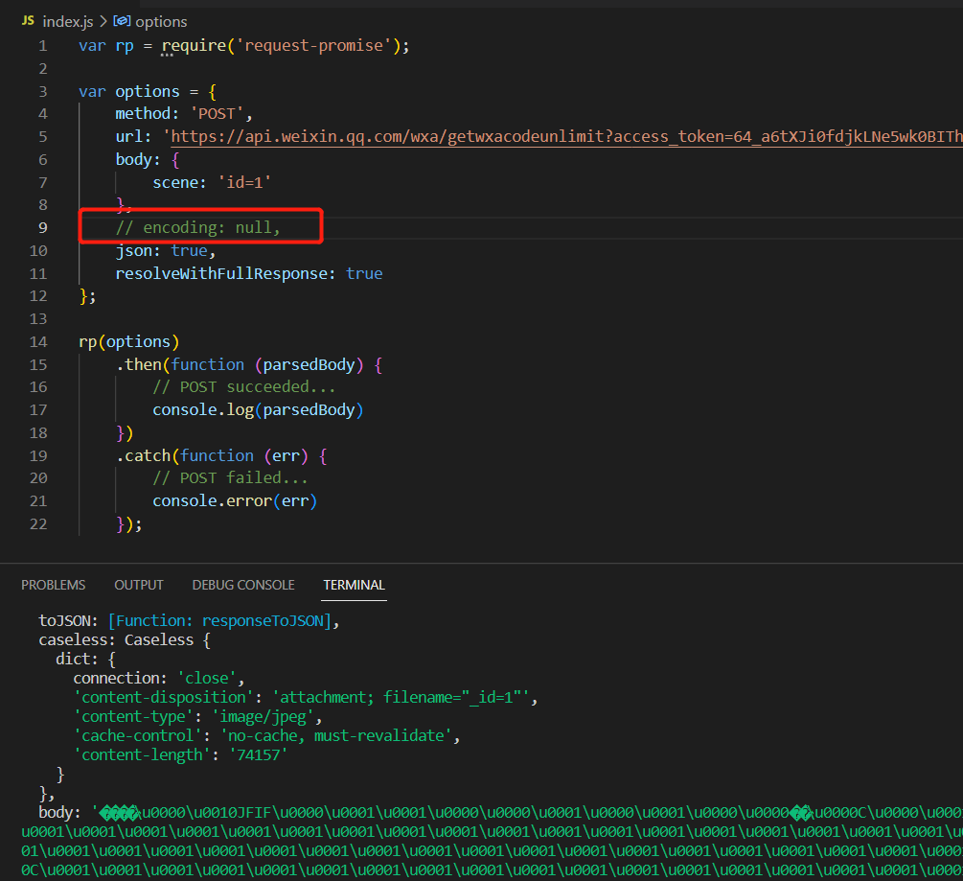Screen dimensions: 963x881
Task: Click the index.js breadcrumb item
Action: (68, 21)
